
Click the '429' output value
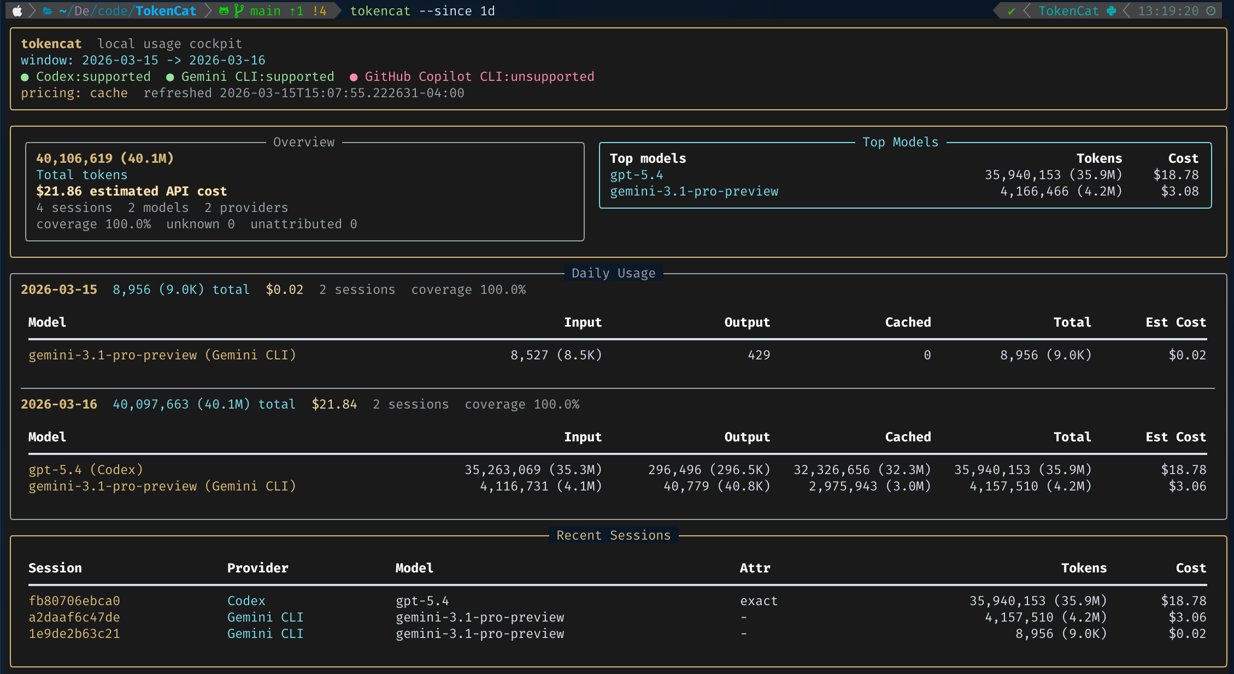tap(759, 355)
